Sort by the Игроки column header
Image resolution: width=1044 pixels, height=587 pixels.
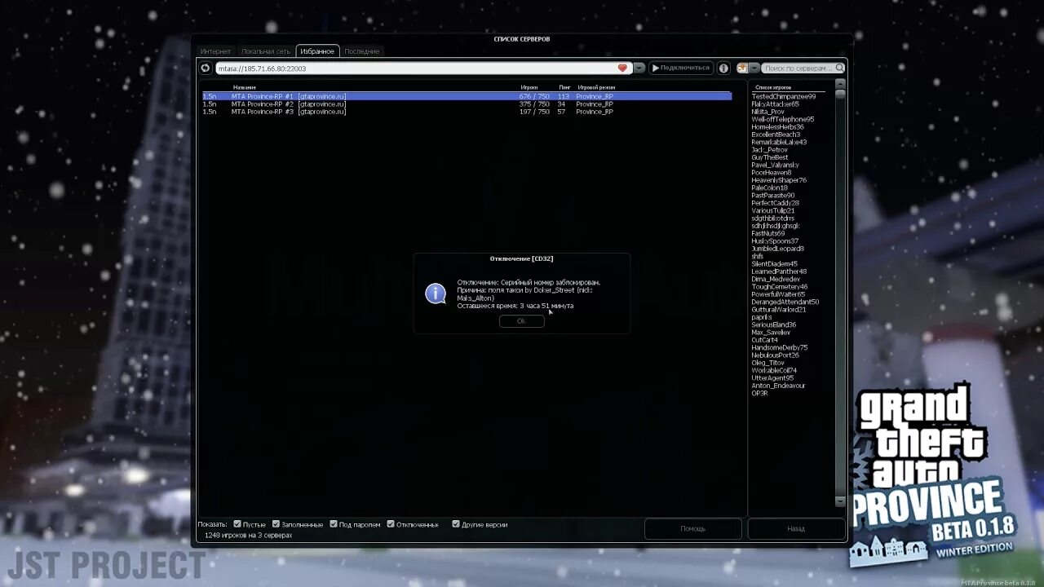point(529,87)
